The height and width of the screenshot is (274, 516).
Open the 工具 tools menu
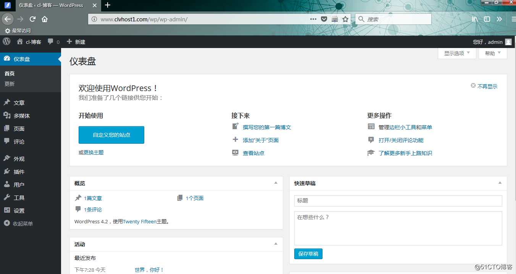click(x=30, y=198)
